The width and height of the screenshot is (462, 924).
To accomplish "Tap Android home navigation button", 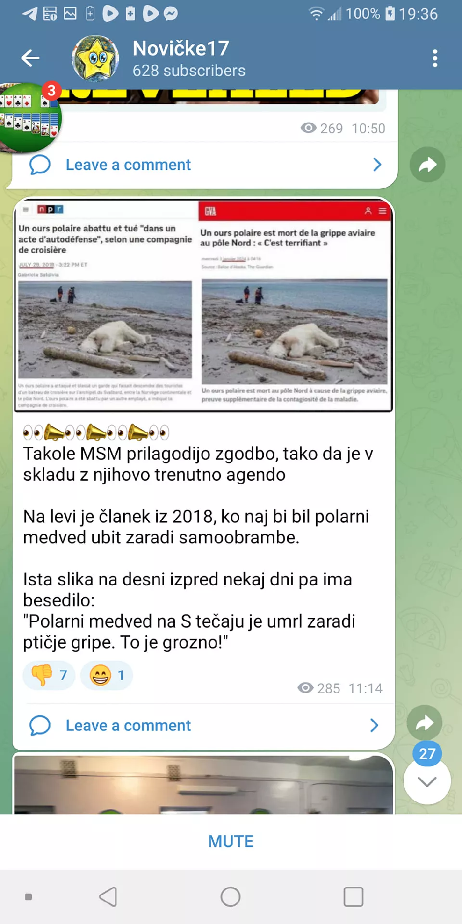I will 231,897.
